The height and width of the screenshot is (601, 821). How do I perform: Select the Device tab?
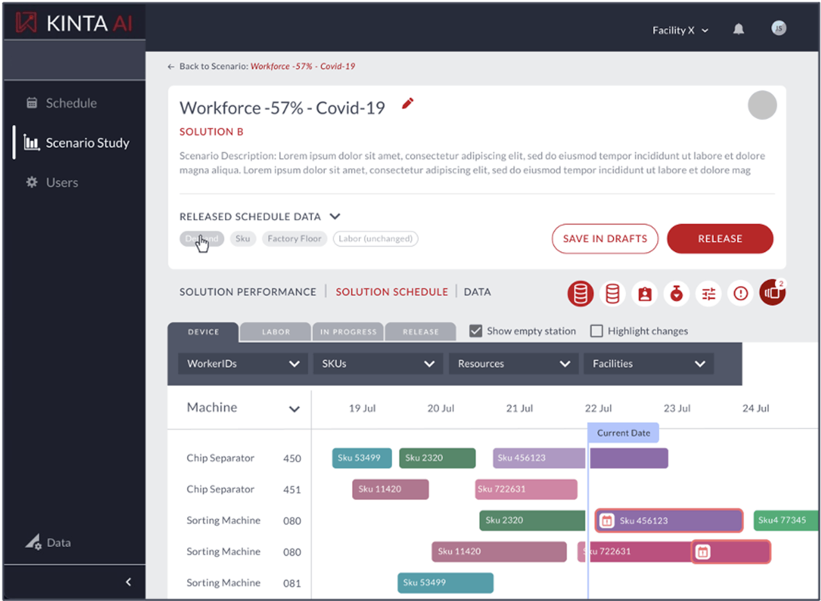coord(203,332)
